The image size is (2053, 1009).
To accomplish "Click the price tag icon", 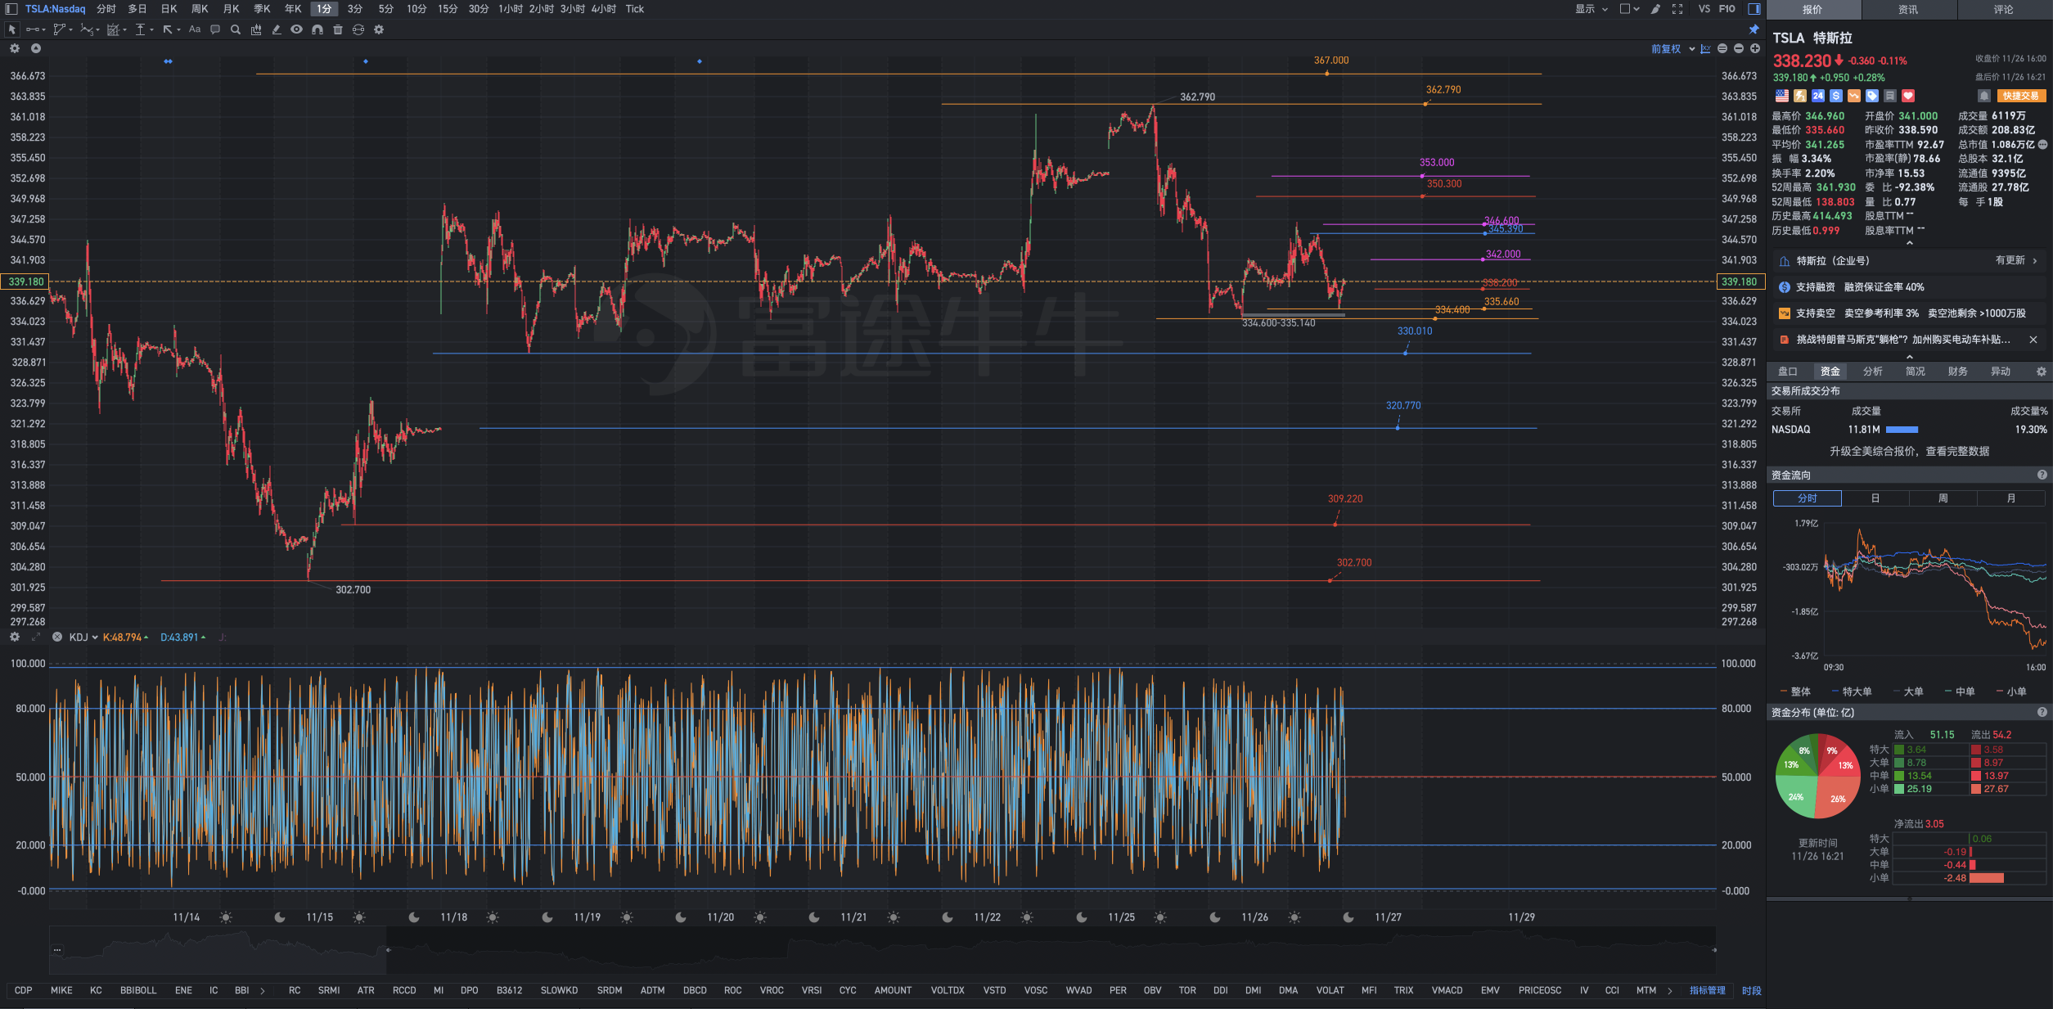I will 1872,96.
